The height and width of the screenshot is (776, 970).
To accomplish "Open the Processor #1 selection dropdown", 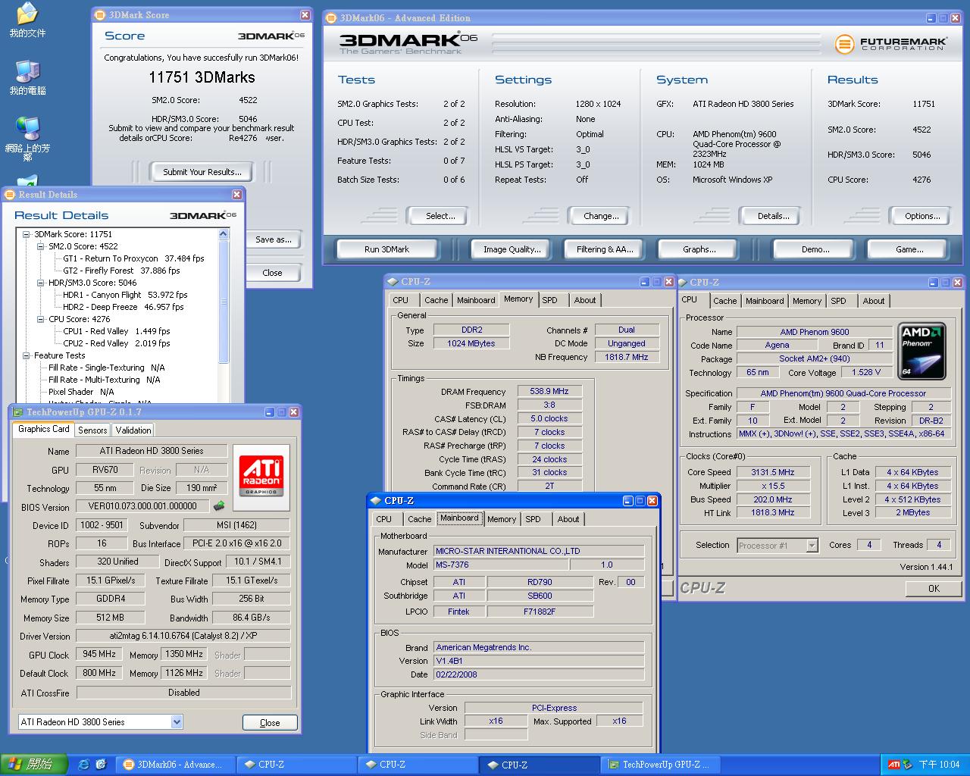I will (812, 546).
